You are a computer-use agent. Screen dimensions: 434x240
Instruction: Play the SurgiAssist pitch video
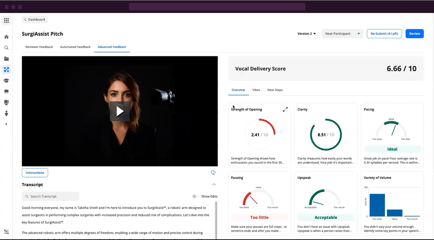(120, 111)
